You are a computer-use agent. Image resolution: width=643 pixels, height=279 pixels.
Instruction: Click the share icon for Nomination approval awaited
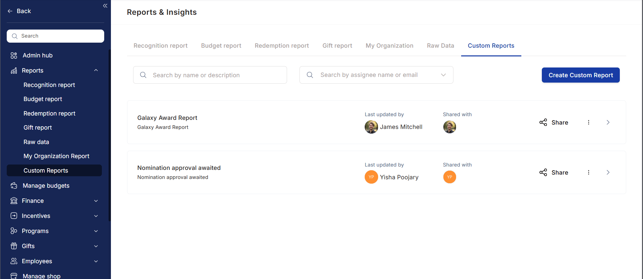(x=543, y=173)
